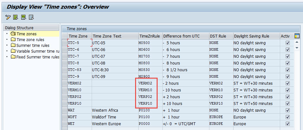This screenshot has height=130, width=303.
Task: Click the TimeZnRule column header
Action: point(150,36)
